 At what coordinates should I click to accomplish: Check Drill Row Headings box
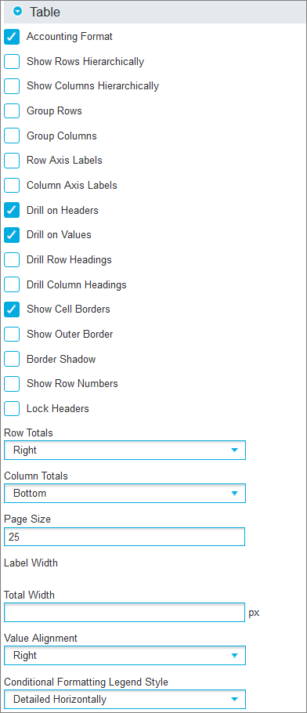12,259
